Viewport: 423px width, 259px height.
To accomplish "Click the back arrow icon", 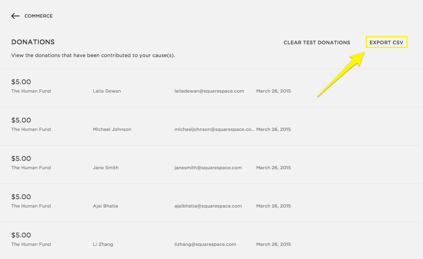I will pos(15,16).
